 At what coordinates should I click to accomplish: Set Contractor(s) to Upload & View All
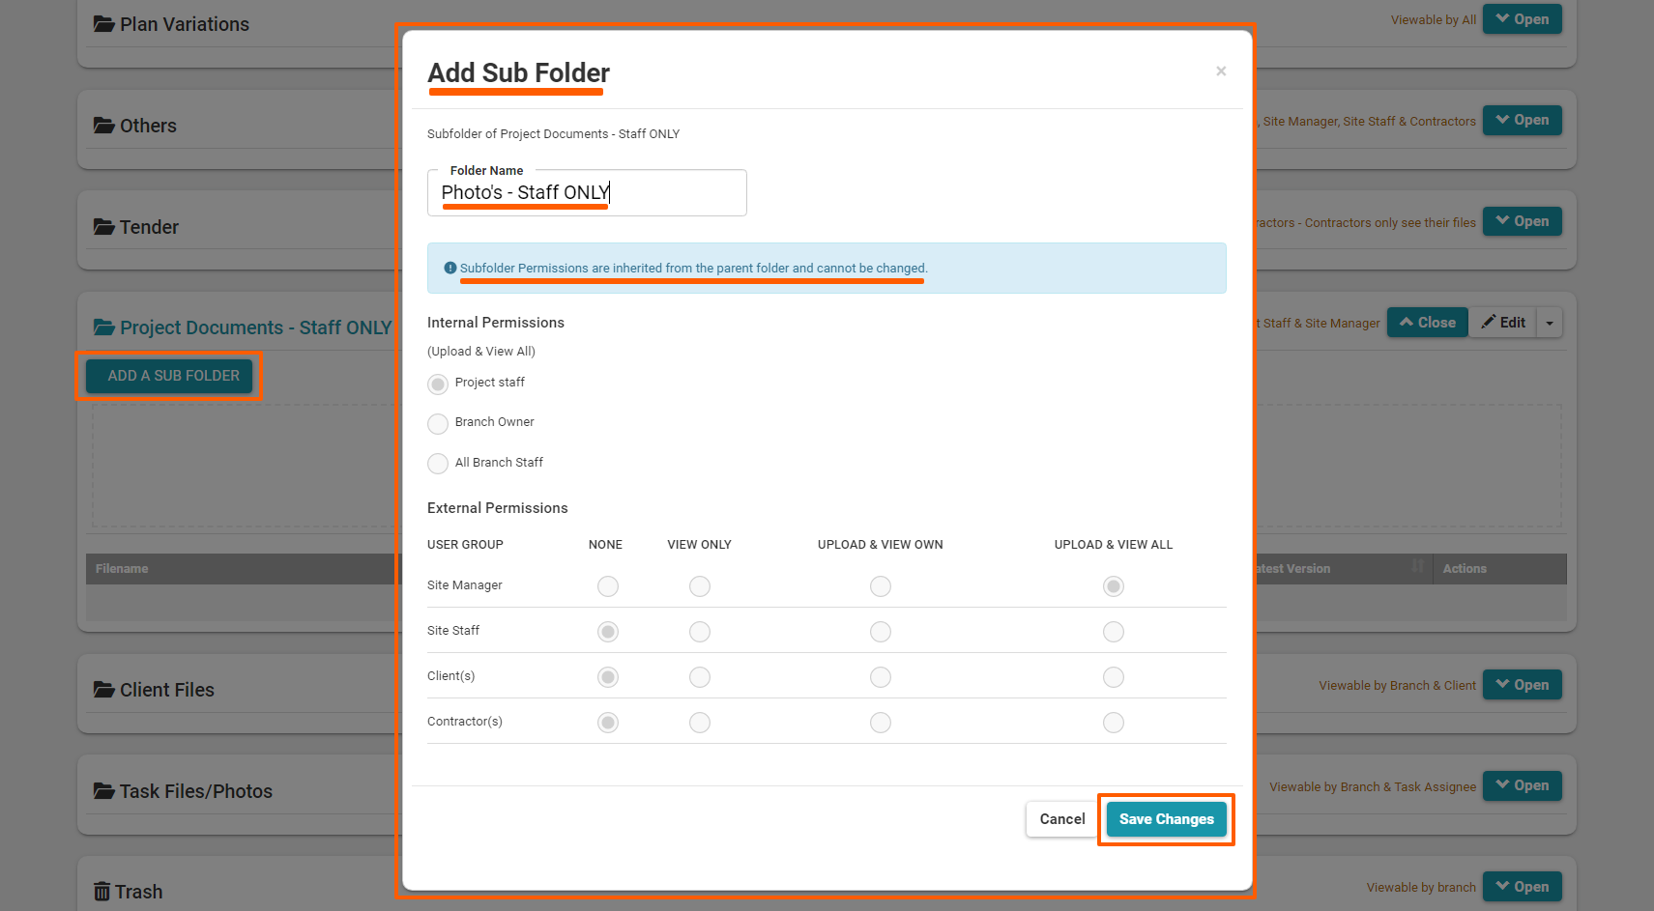pos(1114,723)
